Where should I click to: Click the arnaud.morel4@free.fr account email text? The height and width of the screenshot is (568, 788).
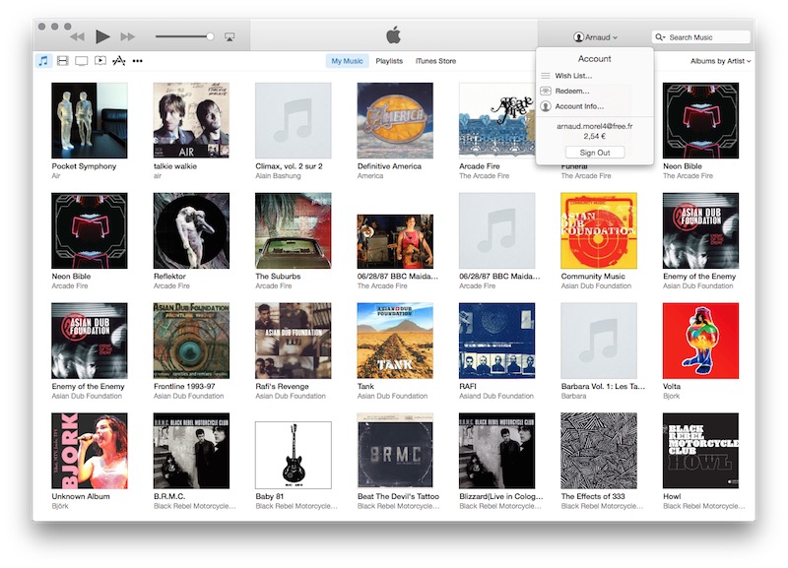pyautogui.click(x=595, y=126)
